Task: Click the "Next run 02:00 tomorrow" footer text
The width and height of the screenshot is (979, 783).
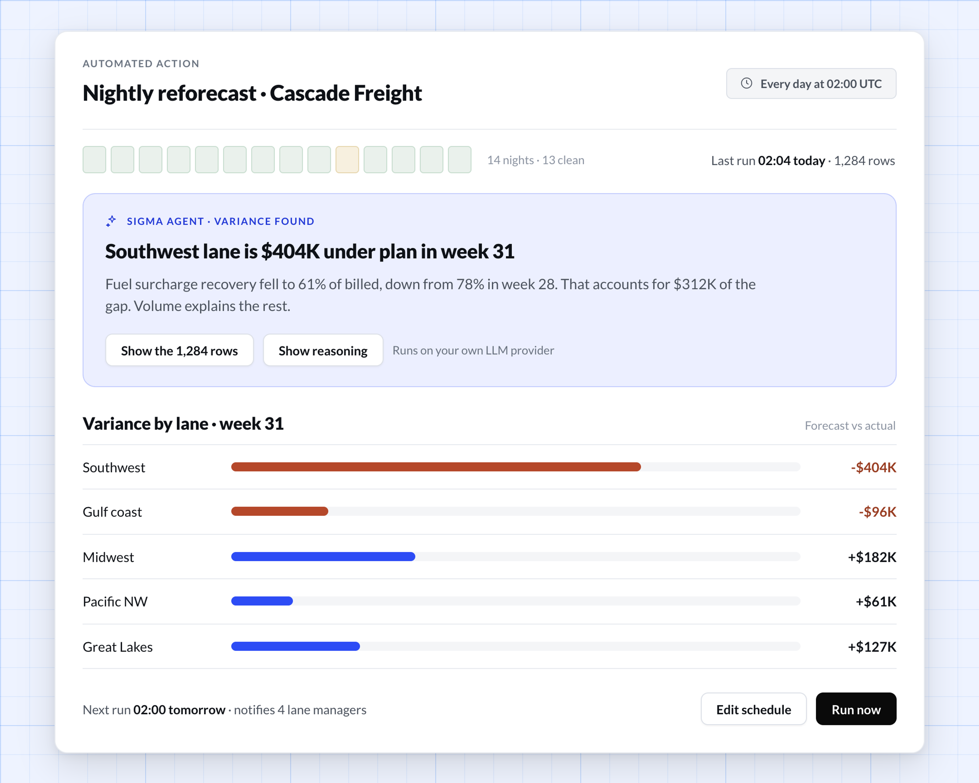Action: 154,709
